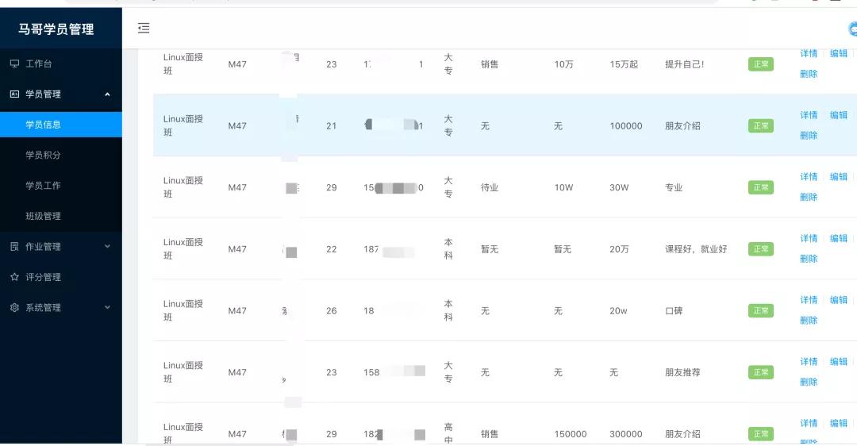
Task: Go to the 学员工作 page
Action: 43,186
